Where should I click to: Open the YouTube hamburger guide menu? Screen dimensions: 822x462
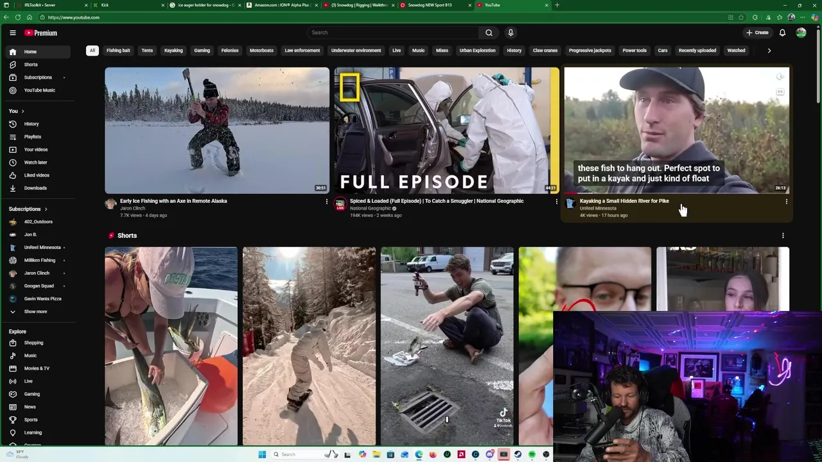tap(12, 33)
